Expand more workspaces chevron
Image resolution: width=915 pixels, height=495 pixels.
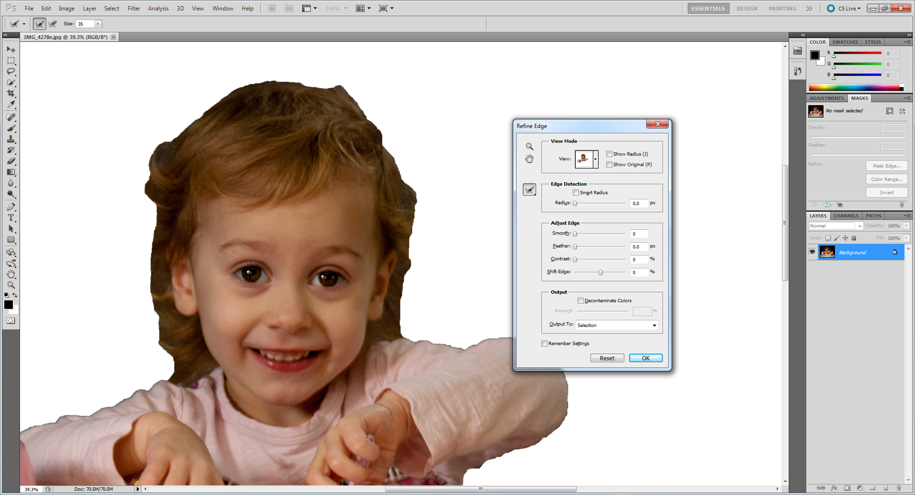point(809,9)
